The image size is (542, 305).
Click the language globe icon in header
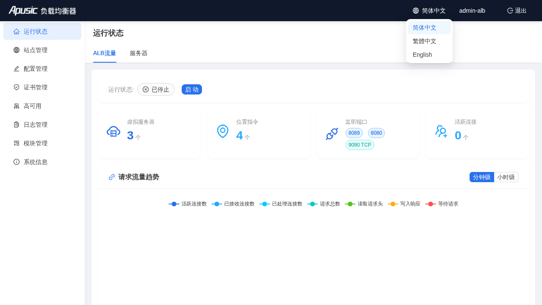click(x=416, y=11)
